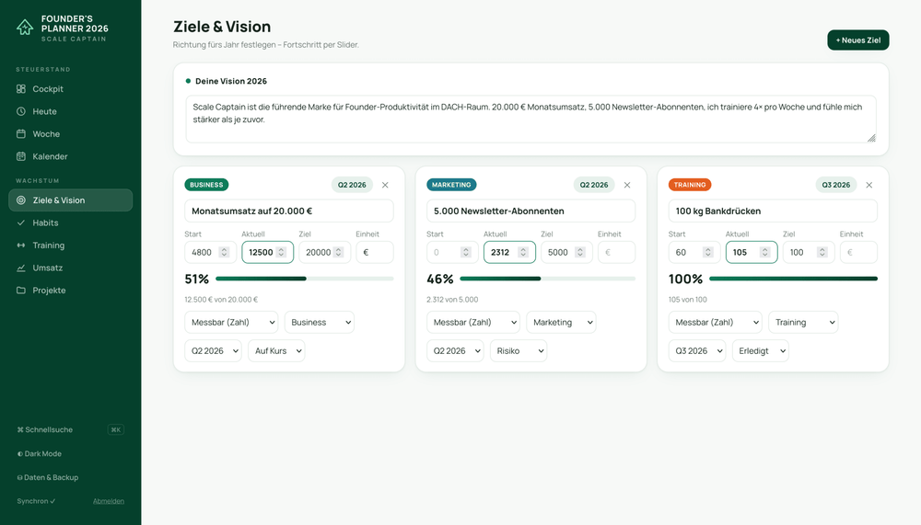Expand the Risiko status dropdown
921x525 pixels.
[x=519, y=351]
